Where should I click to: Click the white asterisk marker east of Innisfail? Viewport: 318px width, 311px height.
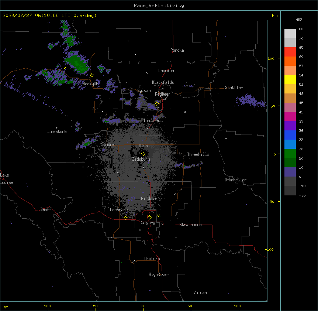point(185,112)
